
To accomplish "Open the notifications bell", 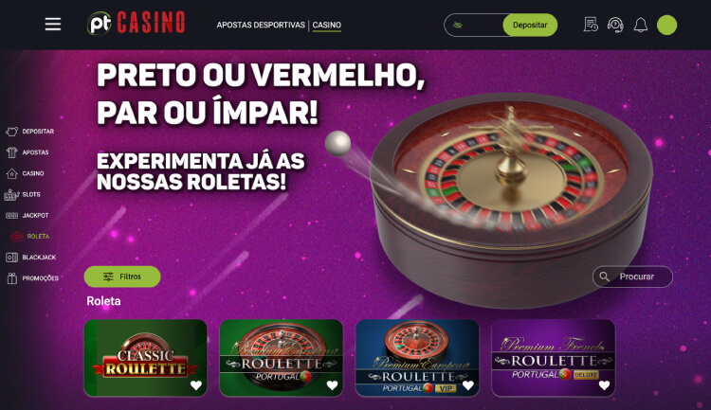I will coord(640,25).
